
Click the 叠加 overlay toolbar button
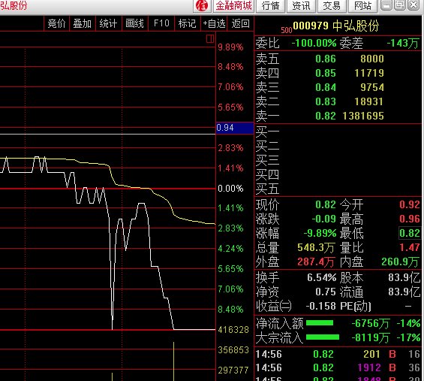click(83, 23)
